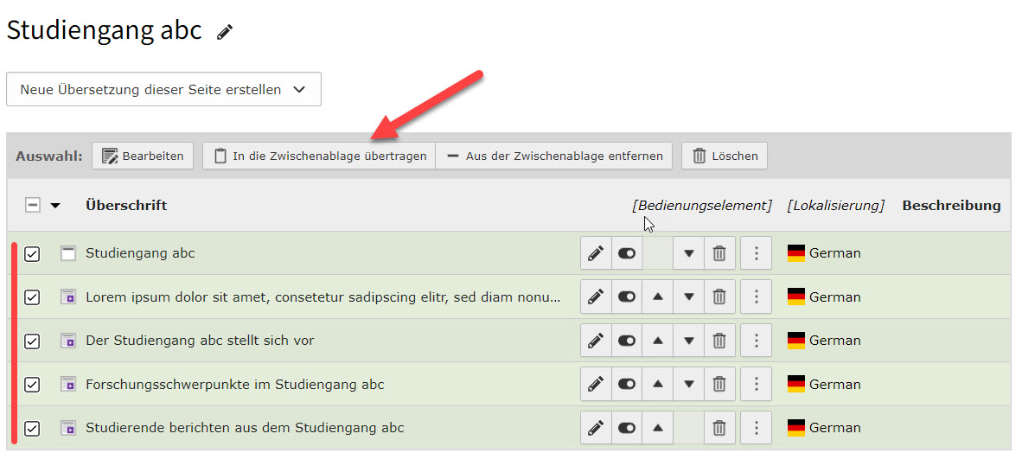The width and height of the screenshot is (1022, 472).
Task: Click content element icon of 'Forschungsschwerpunkte' row
Action: pyautogui.click(x=67, y=384)
